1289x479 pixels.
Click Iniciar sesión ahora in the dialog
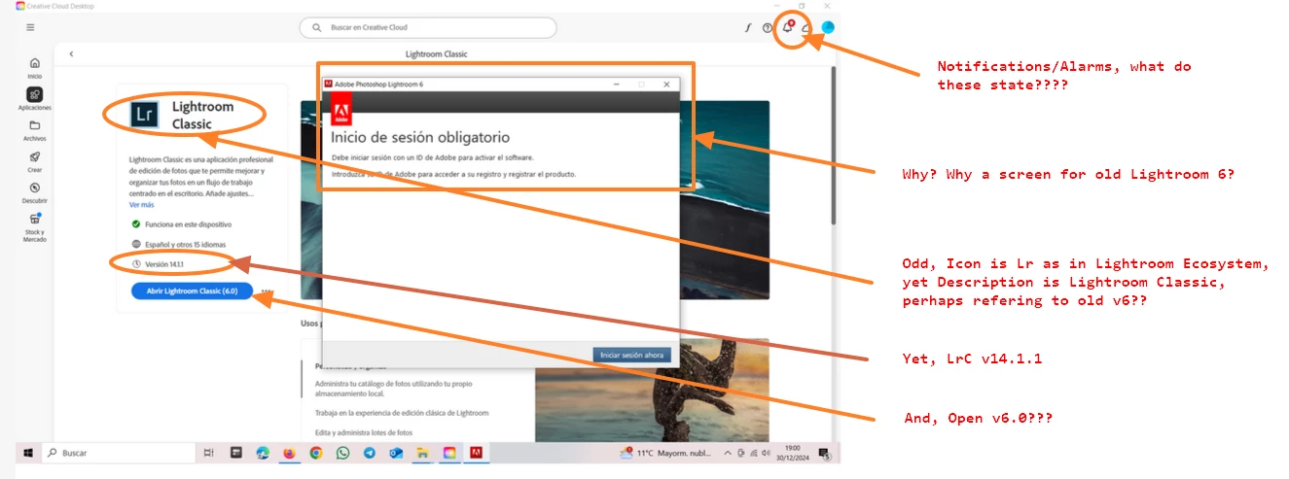631,355
